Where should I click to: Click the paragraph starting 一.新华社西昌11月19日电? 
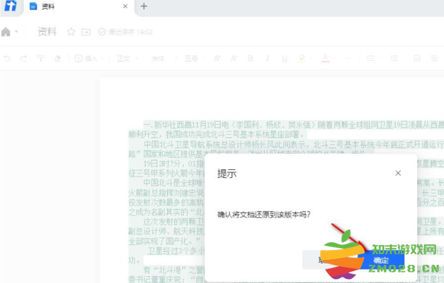click(x=294, y=124)
